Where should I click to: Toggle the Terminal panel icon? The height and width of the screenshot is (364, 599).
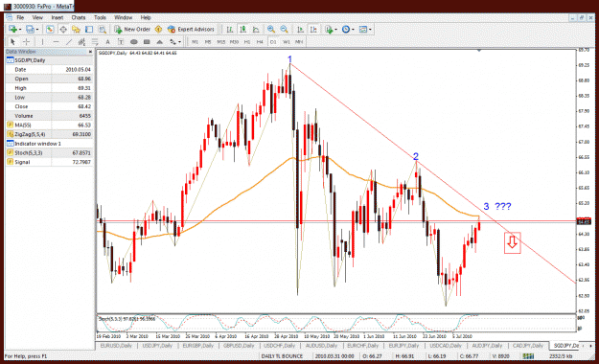pos(89,30)
